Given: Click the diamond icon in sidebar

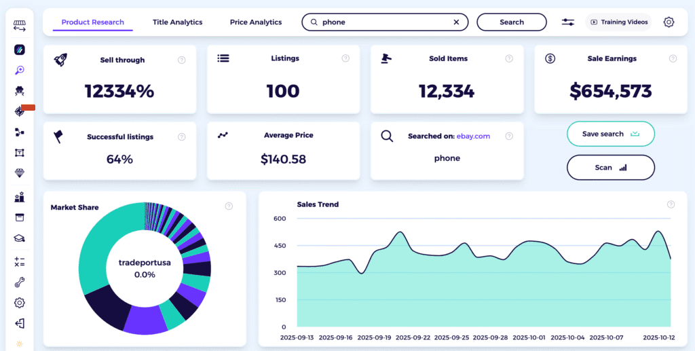Looking at the screenshot, I should click(20, 173).
